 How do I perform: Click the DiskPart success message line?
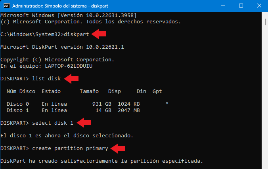point(101,161)
